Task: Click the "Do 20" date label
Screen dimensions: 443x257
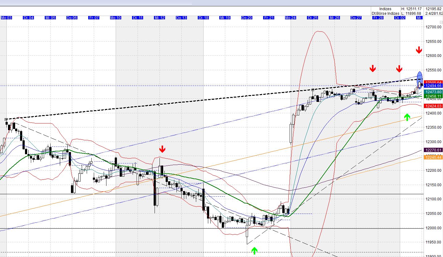Action: tap(247, 18)
